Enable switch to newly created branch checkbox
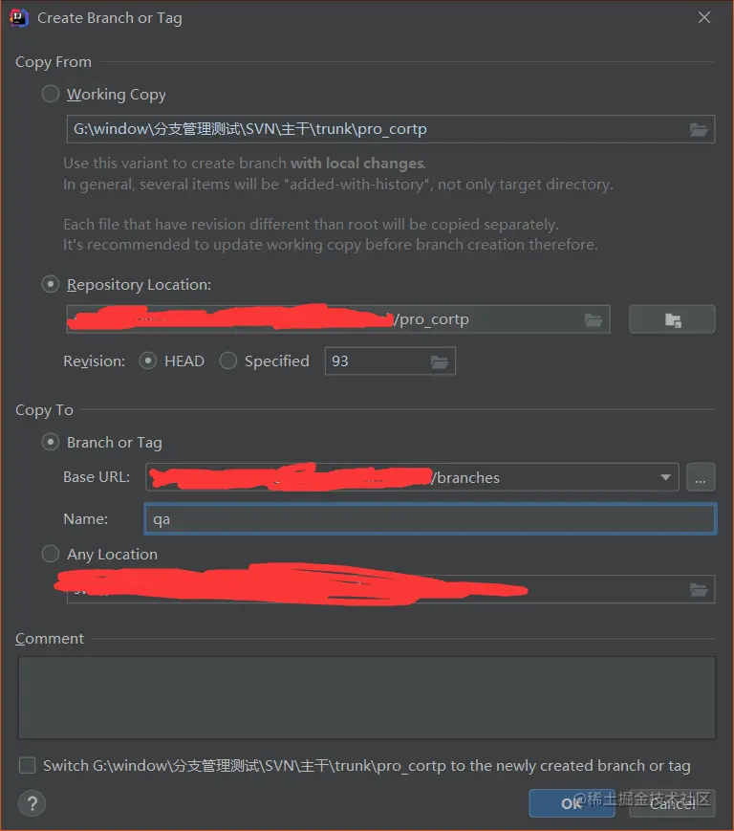 pos(27,765)
